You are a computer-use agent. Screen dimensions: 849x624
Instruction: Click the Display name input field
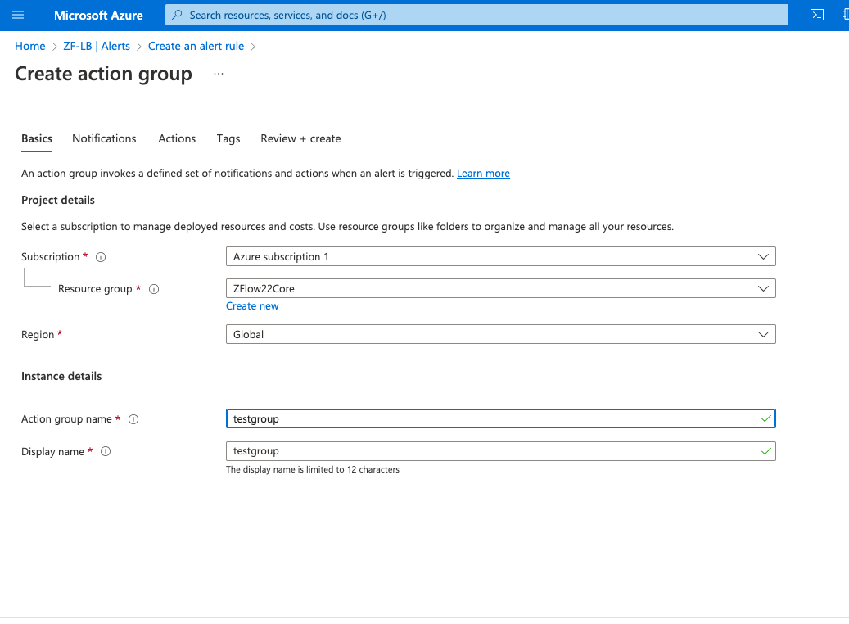pos(500,451)
